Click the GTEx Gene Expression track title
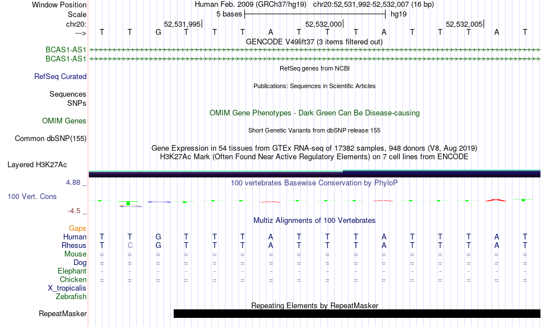This screenshot has width=541, height=327. [x=314, y=148]
